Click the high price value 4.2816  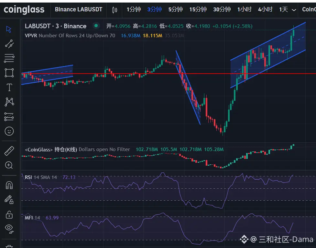coord(149,26)
